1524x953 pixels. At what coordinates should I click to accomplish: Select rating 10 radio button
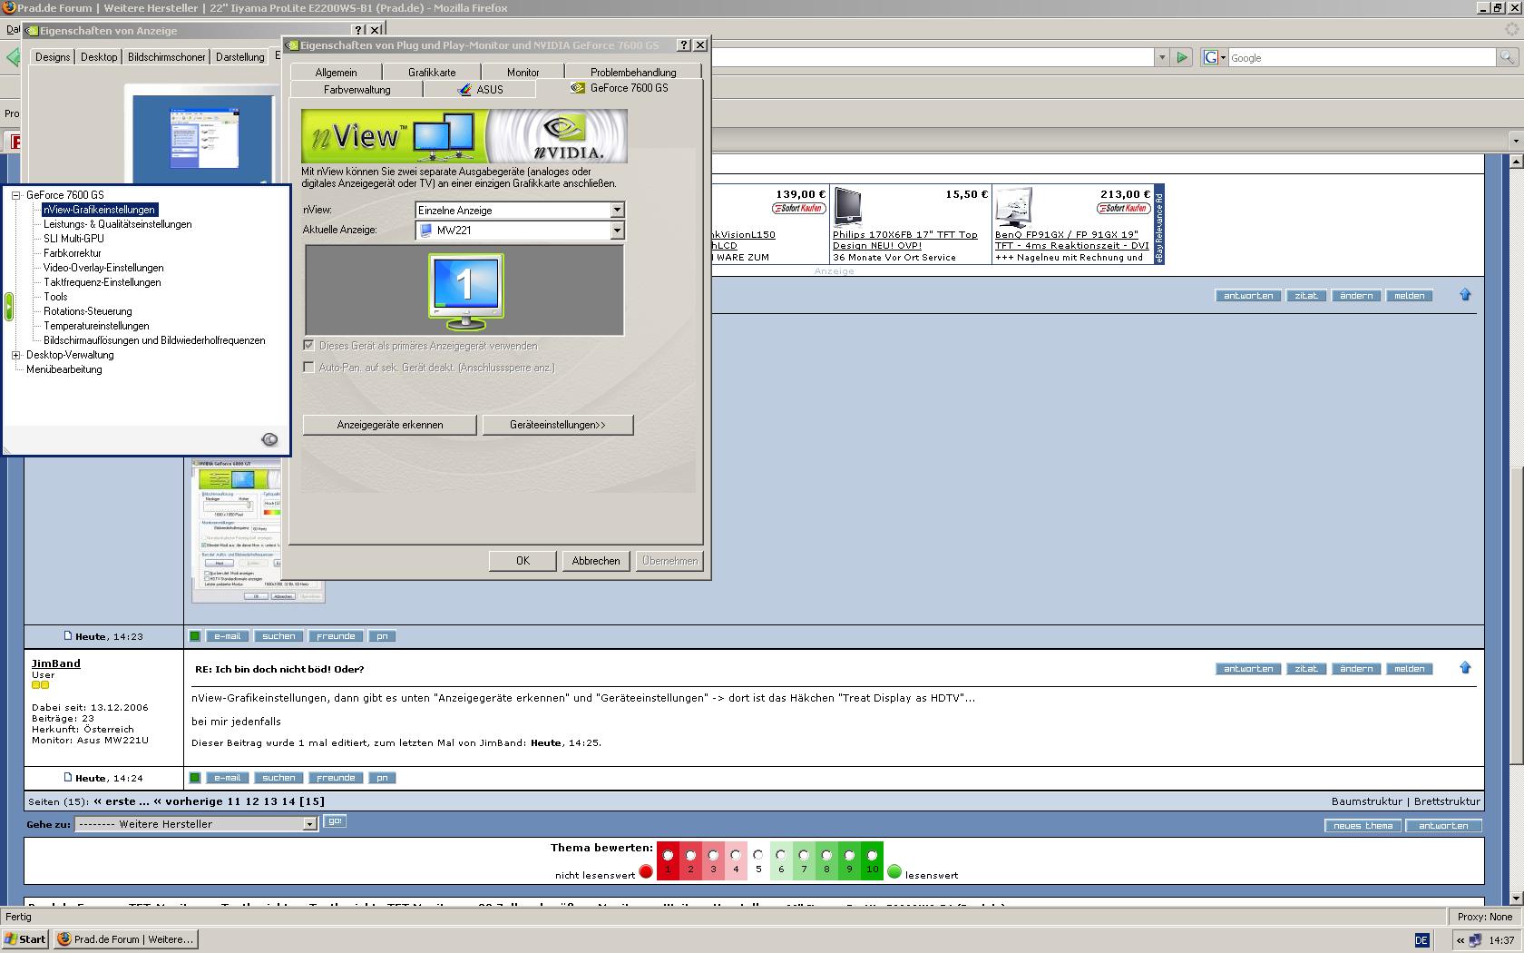pyautogui.click(x=872, y=855)
